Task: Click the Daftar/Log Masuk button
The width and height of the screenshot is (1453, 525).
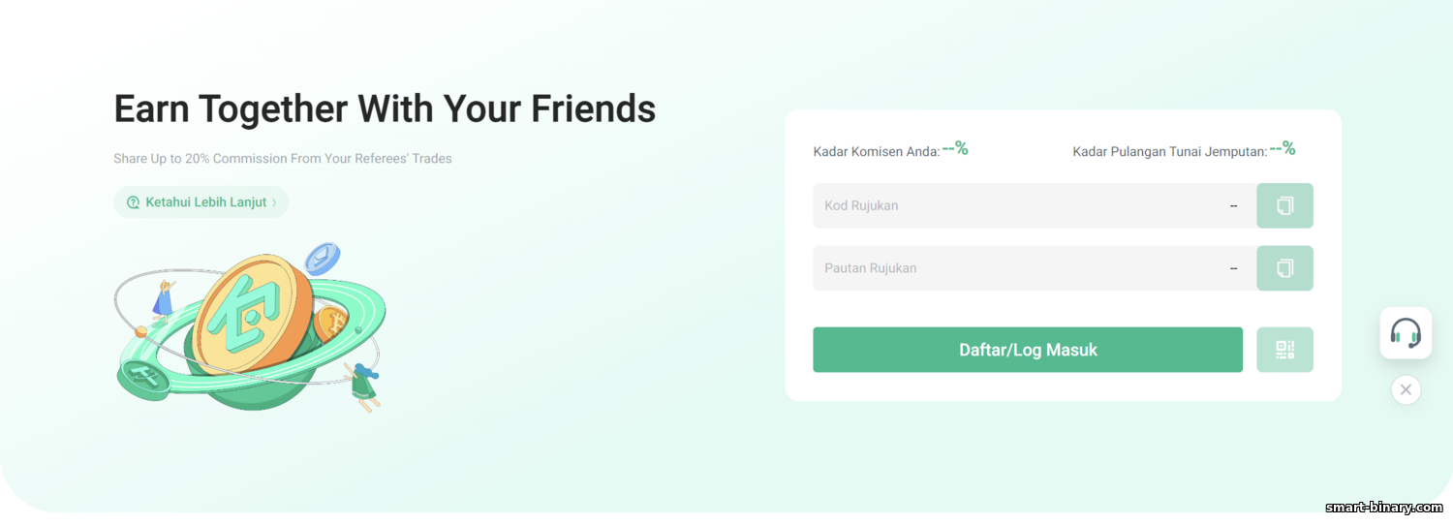Action: (1028, 350)
